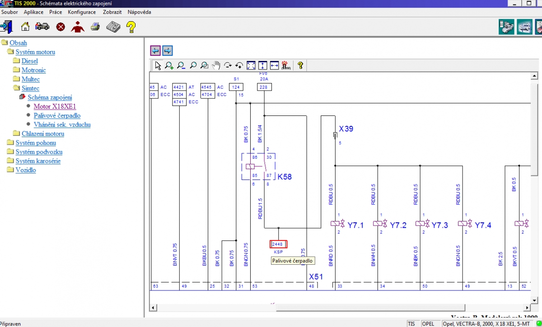Click the fit to window icon

tap(251, 65)
